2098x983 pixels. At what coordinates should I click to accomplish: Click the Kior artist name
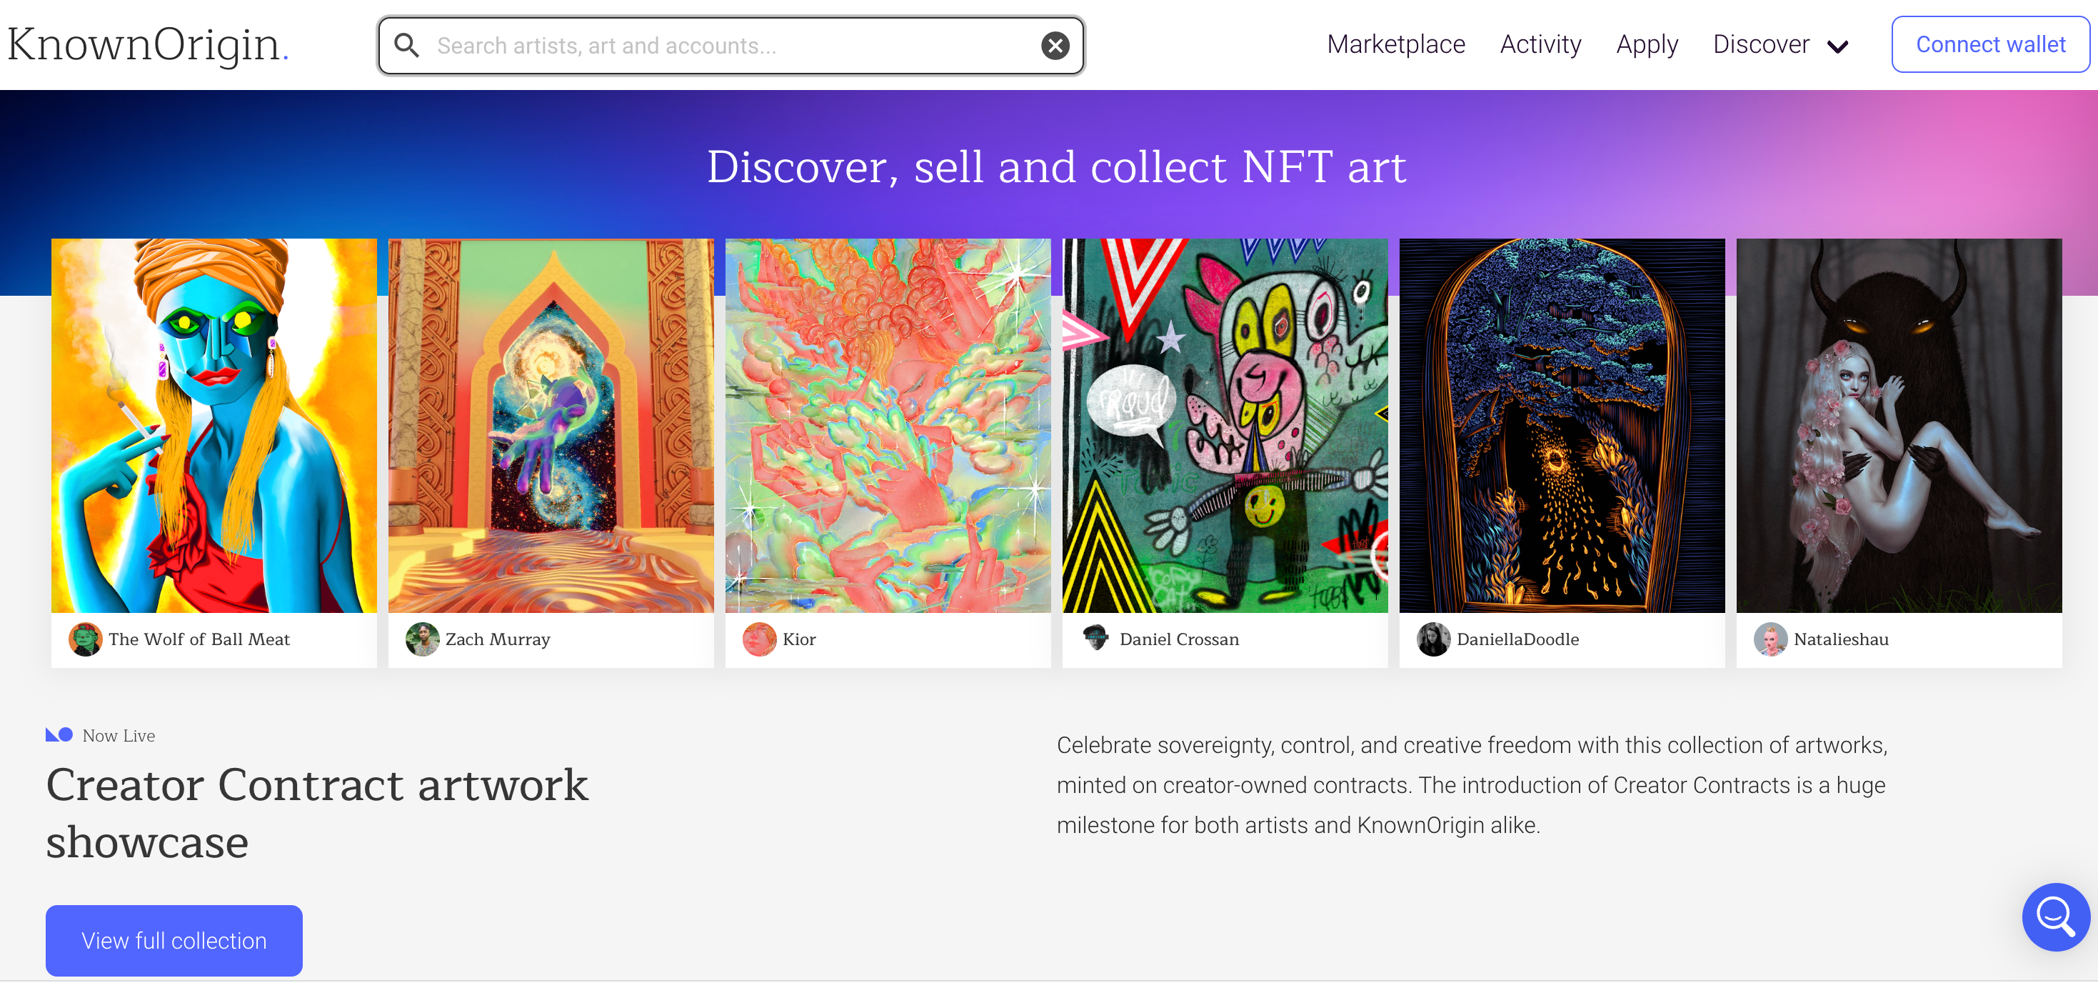pos(799,639)
